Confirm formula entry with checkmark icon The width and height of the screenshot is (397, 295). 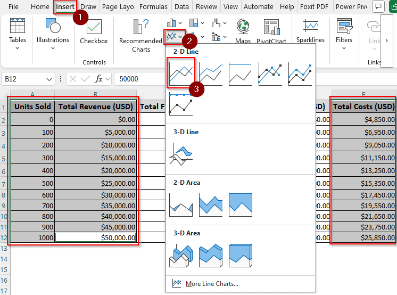tap(86, 79)
